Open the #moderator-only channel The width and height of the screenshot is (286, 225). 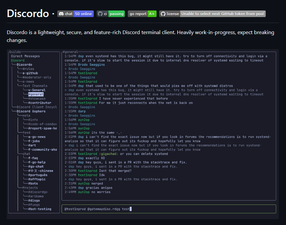(x=37, y=77)
